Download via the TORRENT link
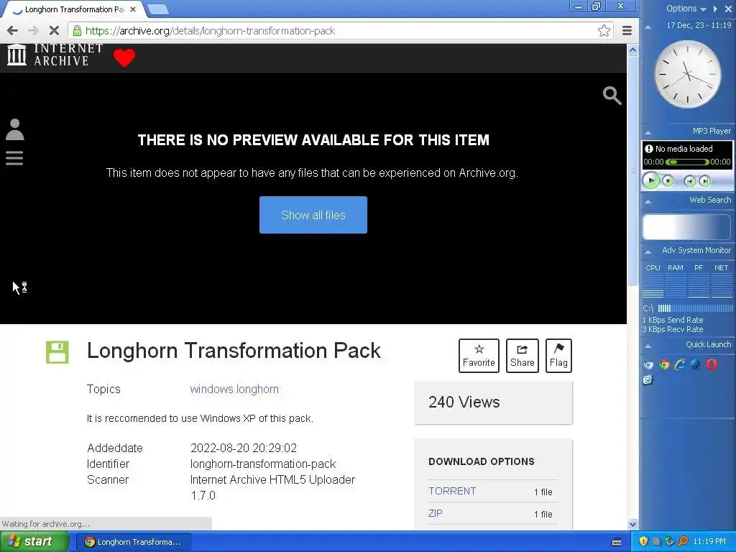 pyautogui.click(x=452, y=491)
